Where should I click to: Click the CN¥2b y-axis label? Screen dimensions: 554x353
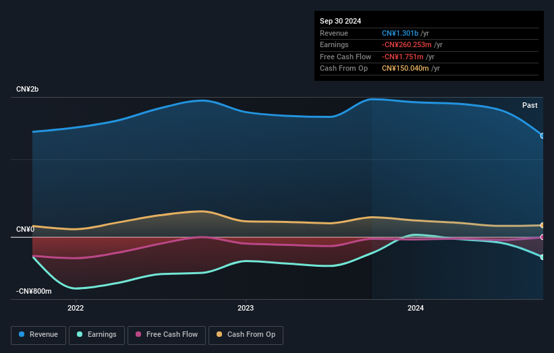click(x=27, y=89)
